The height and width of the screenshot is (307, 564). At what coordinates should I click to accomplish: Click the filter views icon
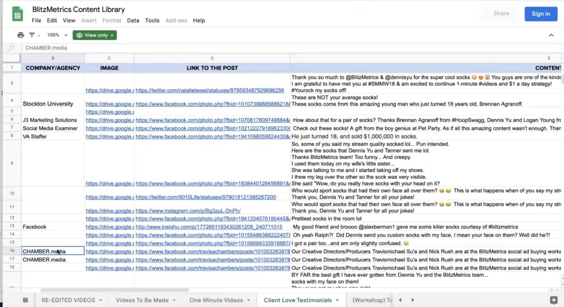pos(32,35)
